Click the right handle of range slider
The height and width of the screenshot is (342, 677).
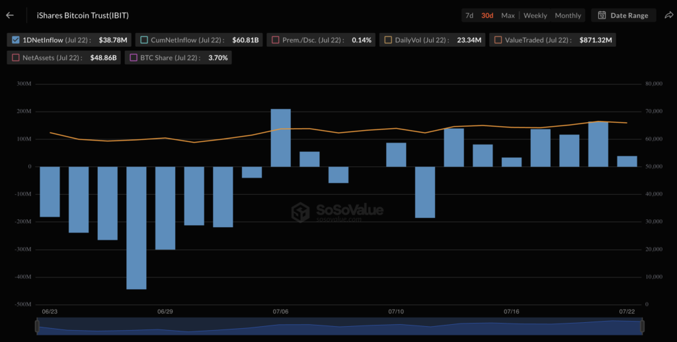(642, 326)
